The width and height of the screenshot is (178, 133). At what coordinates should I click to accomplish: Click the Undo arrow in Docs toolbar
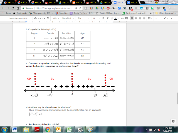coord(39,18)
